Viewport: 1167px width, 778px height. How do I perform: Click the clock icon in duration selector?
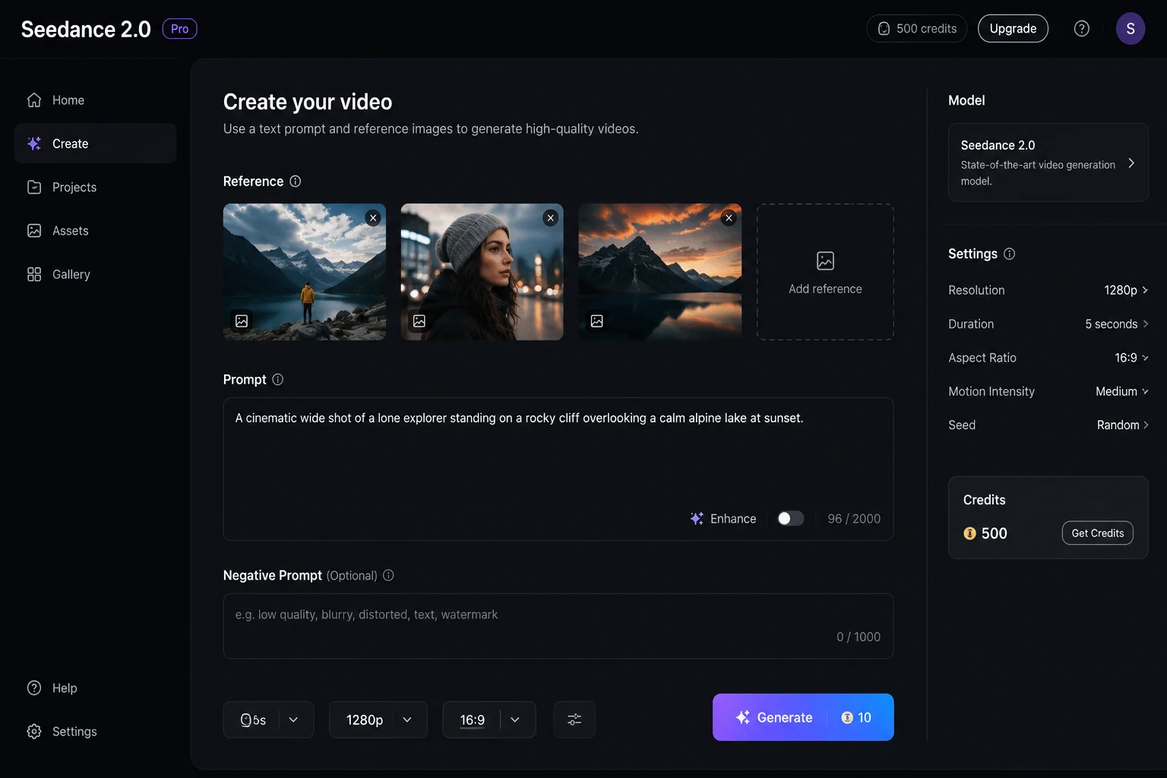246,720
